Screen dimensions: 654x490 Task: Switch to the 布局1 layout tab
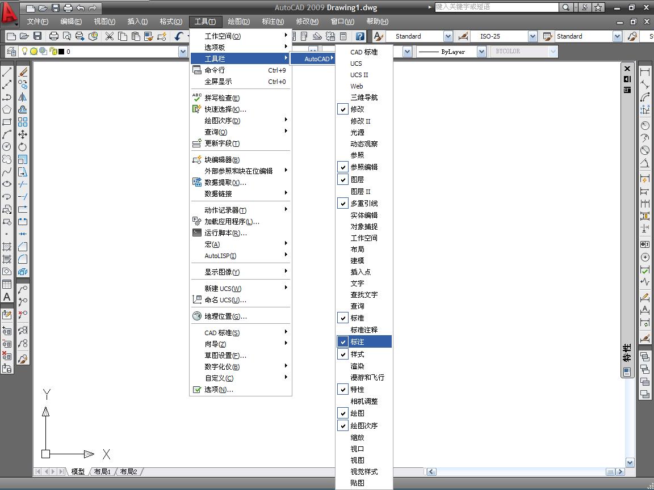pos(102,471)
